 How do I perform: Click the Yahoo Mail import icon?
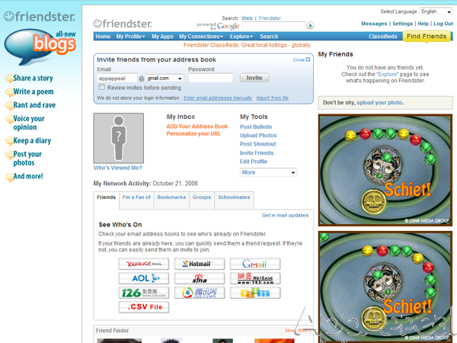click(x=144, y=264)
